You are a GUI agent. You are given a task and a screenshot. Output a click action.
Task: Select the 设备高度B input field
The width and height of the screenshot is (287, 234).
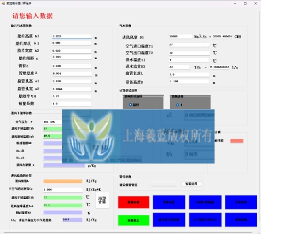[x=189, y=82]
